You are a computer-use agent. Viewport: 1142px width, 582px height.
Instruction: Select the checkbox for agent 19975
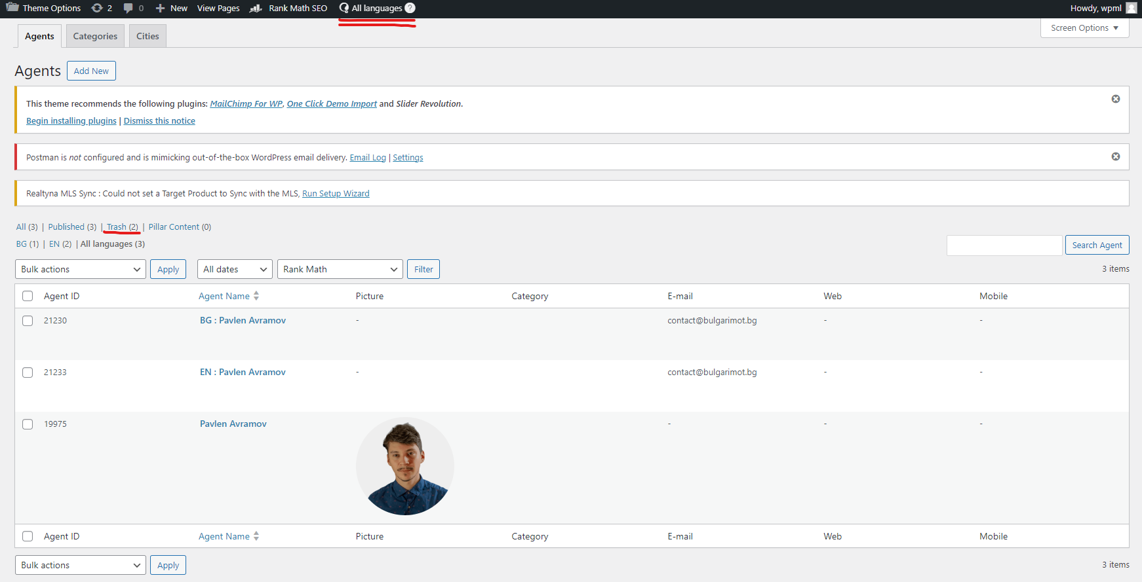(28, 424)
